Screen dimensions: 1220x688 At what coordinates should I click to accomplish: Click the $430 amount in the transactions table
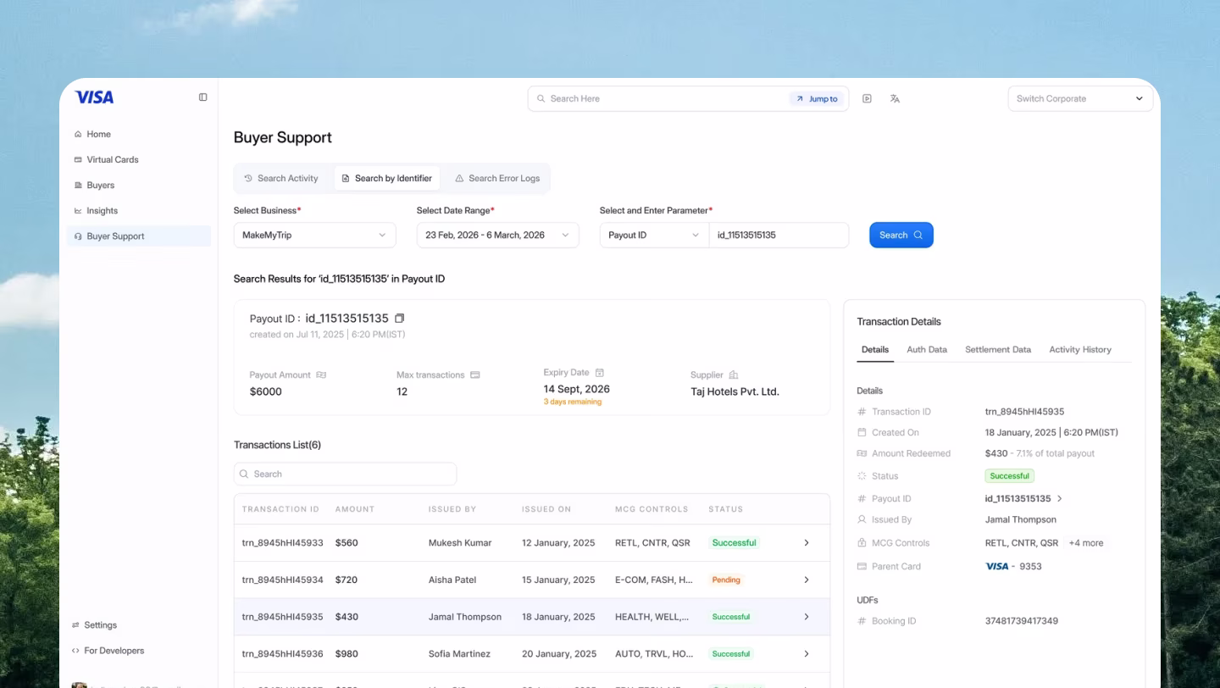(347, 617)
